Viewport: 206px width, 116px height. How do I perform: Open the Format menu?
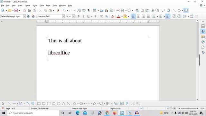coord(27,5)
